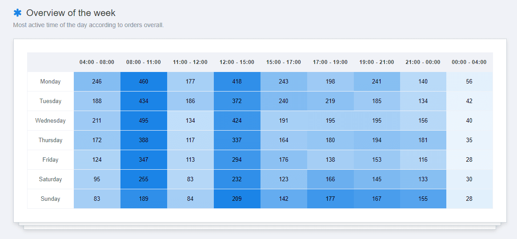
Task: Select the 08:00 - 11:00 column header
Action: 144,62
